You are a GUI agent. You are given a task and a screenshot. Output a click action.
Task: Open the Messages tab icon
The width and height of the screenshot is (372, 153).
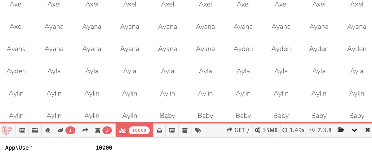[x=22, y=130]
